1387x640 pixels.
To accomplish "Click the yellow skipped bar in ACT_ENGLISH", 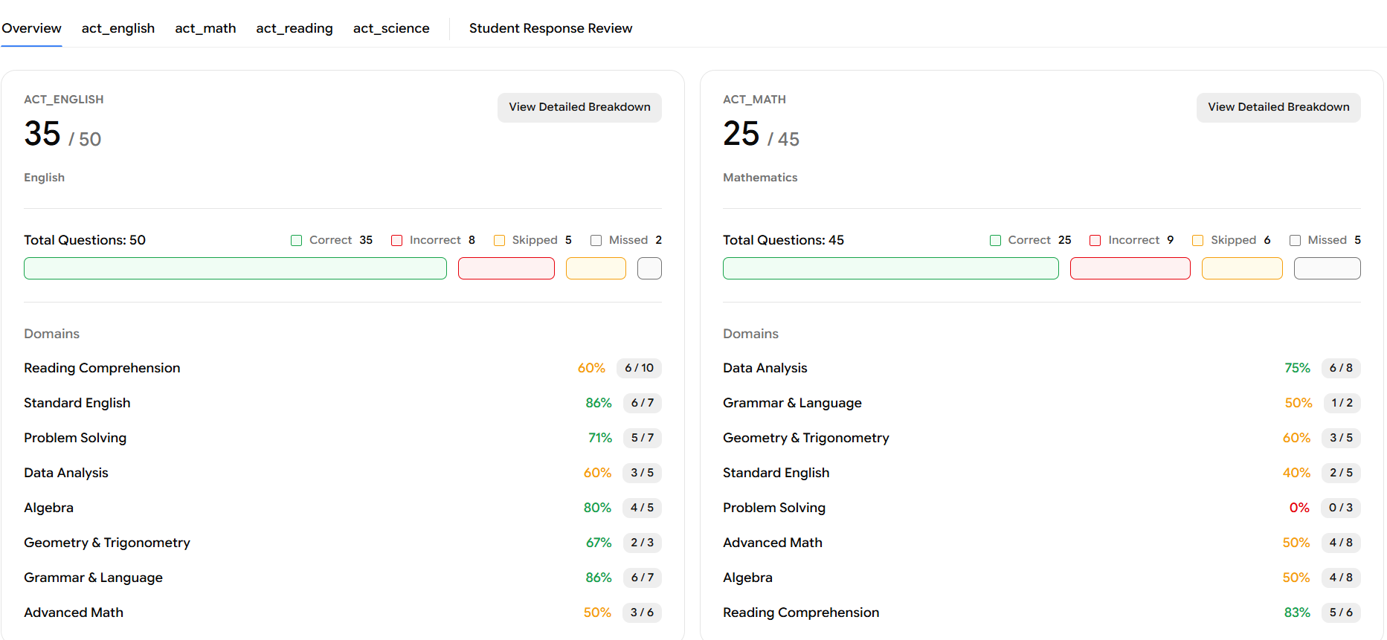I will (596, 268).
